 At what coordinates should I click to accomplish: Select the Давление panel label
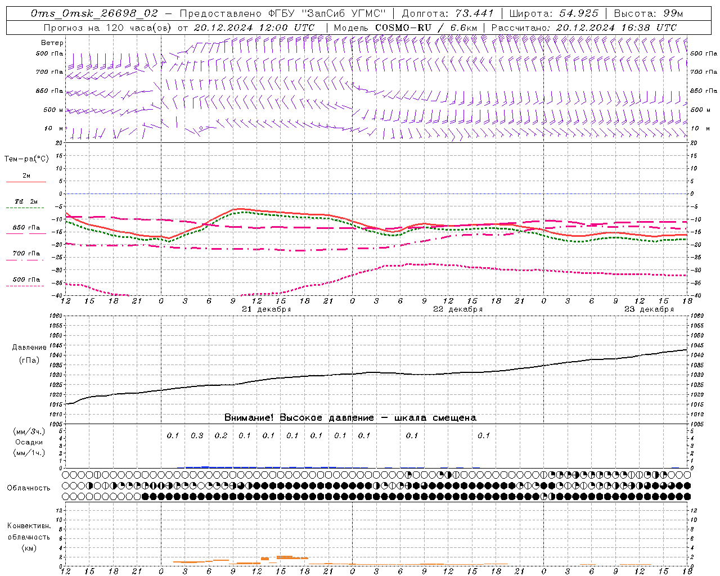coord(29,348)
